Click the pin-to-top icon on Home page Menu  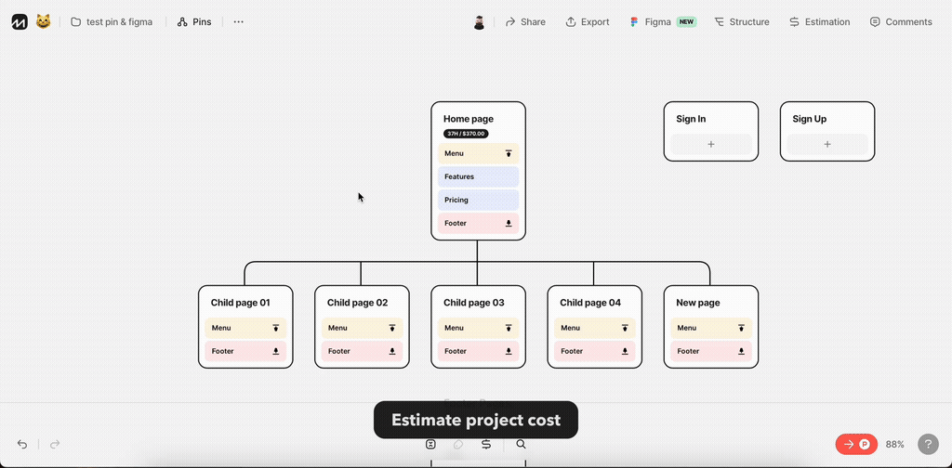click(x=509, y=153)
